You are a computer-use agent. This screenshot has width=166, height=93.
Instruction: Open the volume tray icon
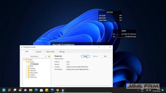150,90
